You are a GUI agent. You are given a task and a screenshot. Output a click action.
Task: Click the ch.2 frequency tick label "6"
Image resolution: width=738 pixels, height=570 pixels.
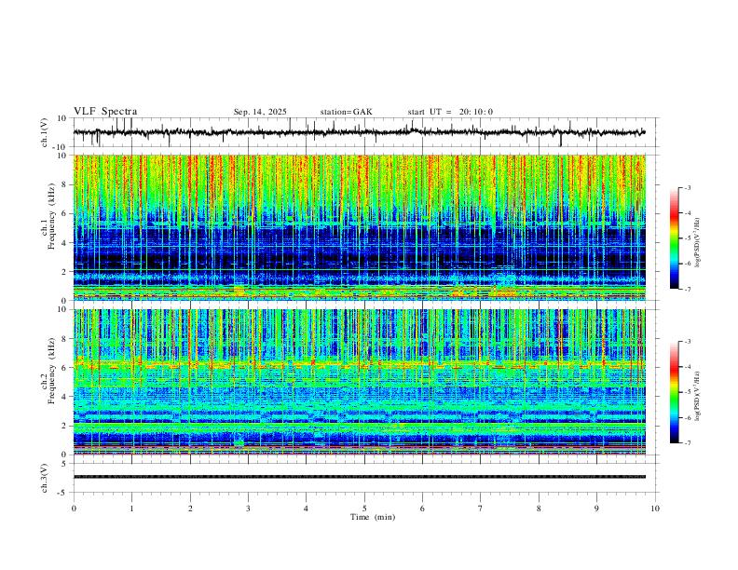pos(64,368)
